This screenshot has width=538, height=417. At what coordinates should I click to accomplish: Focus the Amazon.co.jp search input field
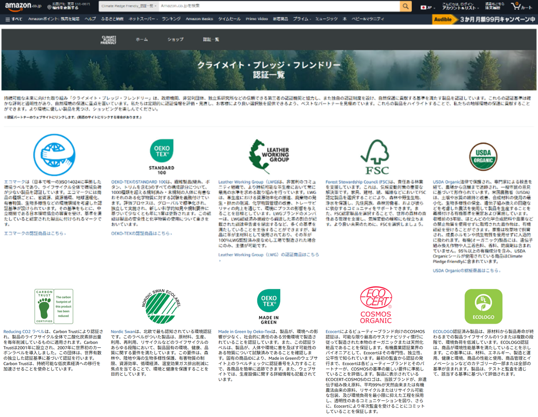(x=279, y=6)
